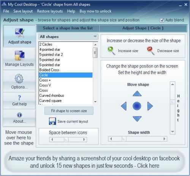
Task: Minimize the My Cool Desktop window
Action: point(180,5)
